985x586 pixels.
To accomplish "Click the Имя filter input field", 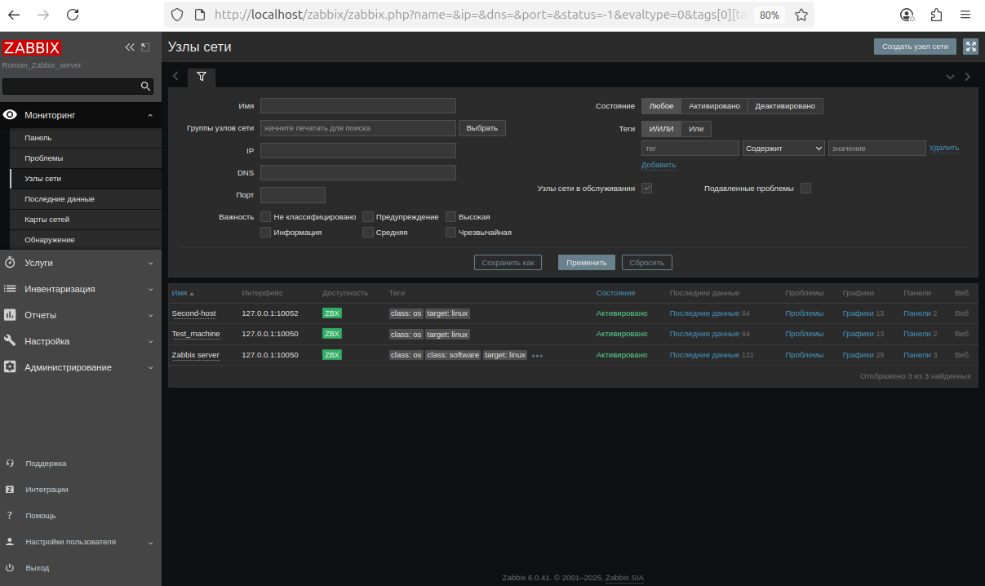I will coord(358,106).
